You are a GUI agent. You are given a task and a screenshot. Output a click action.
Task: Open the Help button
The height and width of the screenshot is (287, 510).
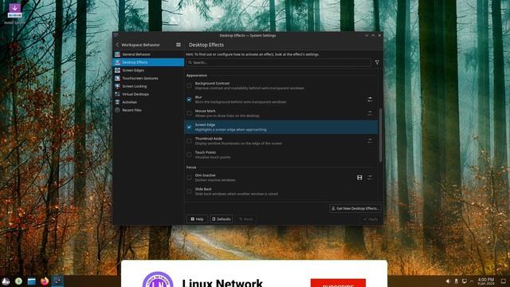point(197,219)
